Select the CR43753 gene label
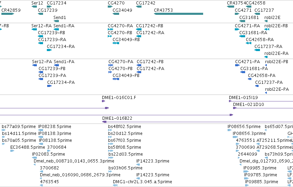Screen dimensions: 293x187 tap(163, 10)
